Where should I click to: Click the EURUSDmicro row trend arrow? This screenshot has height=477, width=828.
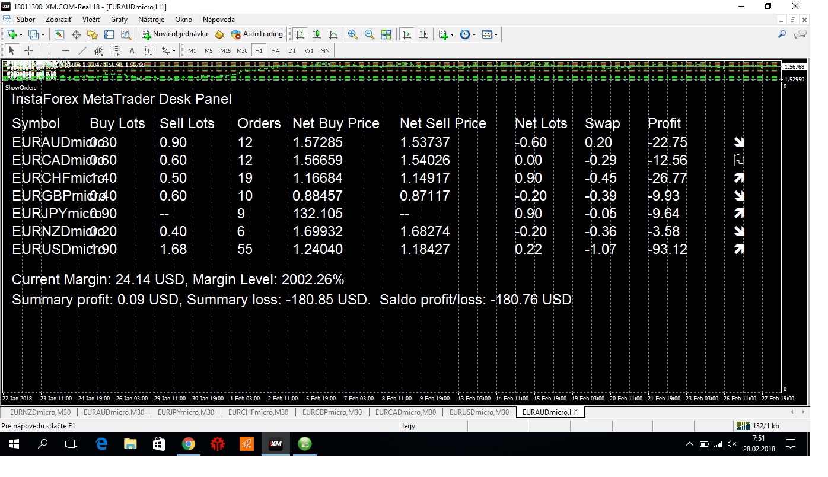pos(739,249)
